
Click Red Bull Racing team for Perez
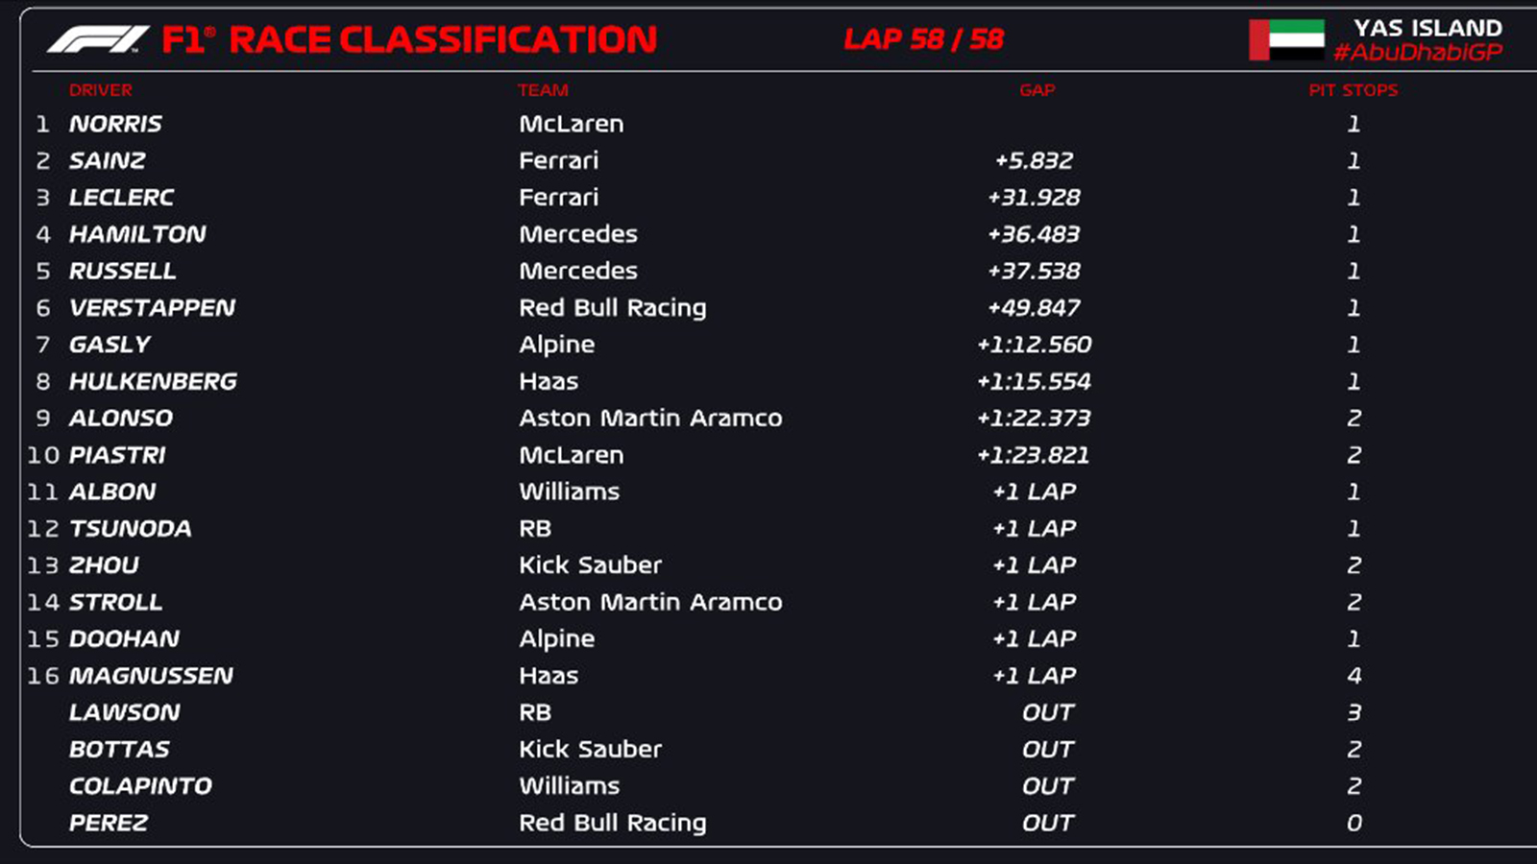pyautogui.click(x=612, y=823)
